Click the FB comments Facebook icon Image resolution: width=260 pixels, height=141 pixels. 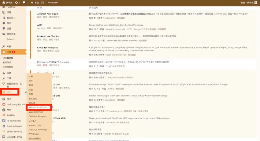click(4, 121)
